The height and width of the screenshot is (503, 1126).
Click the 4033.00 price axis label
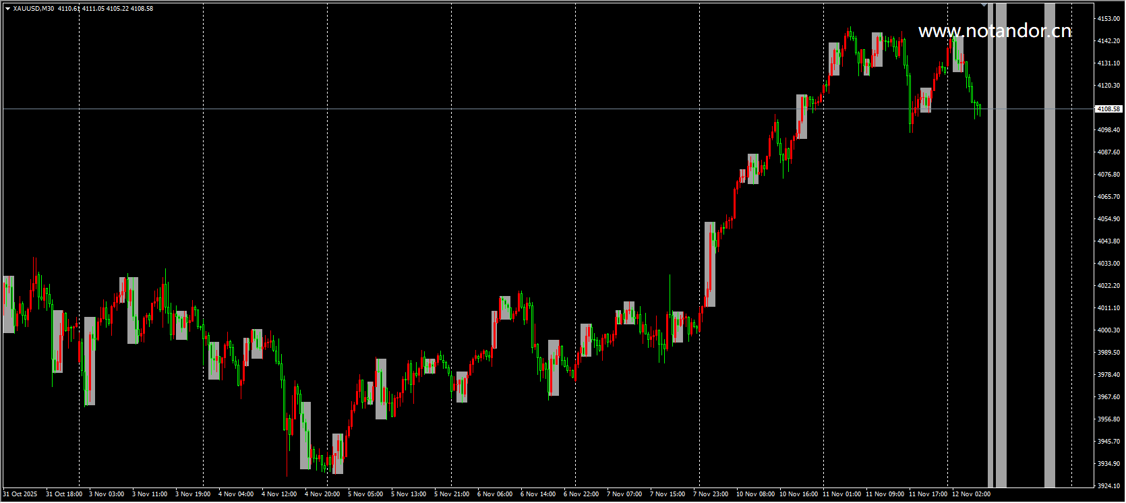click(1108, 264)
